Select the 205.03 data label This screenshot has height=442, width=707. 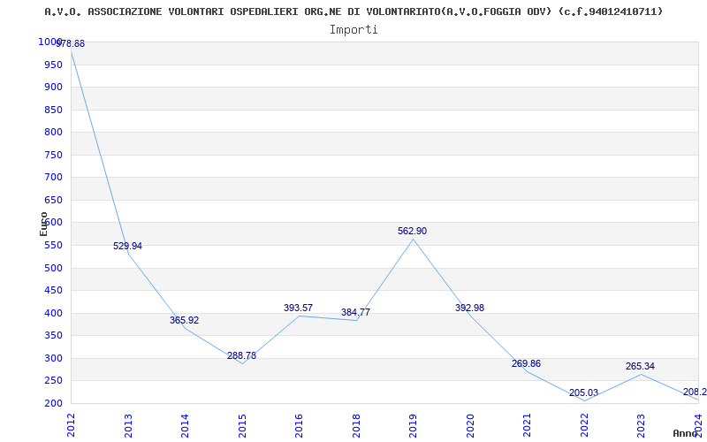(583, 392)
